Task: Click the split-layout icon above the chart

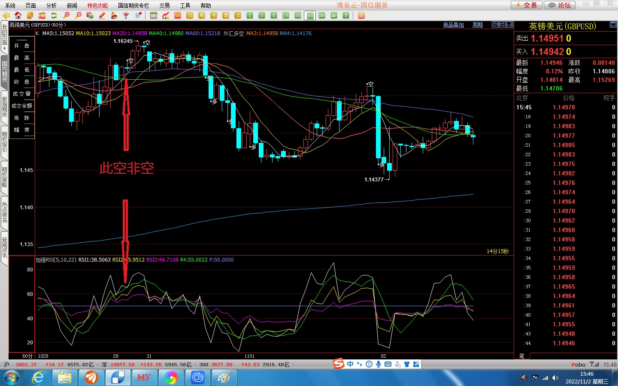Action: tap(510, 24)
